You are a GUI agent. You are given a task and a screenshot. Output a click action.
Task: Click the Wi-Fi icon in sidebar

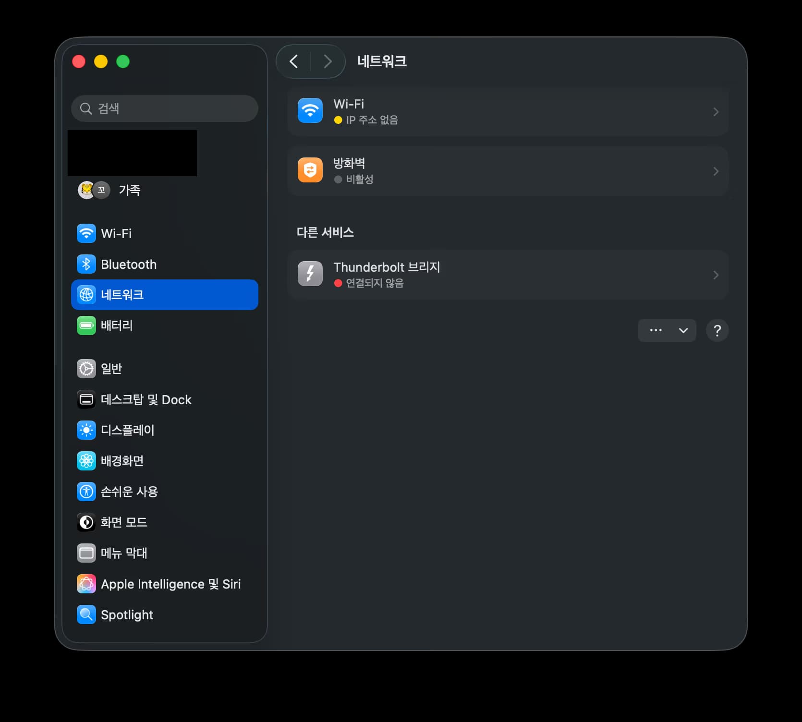(x=86, y=234)
